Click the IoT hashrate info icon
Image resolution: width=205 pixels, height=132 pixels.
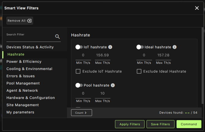[110, 47]
